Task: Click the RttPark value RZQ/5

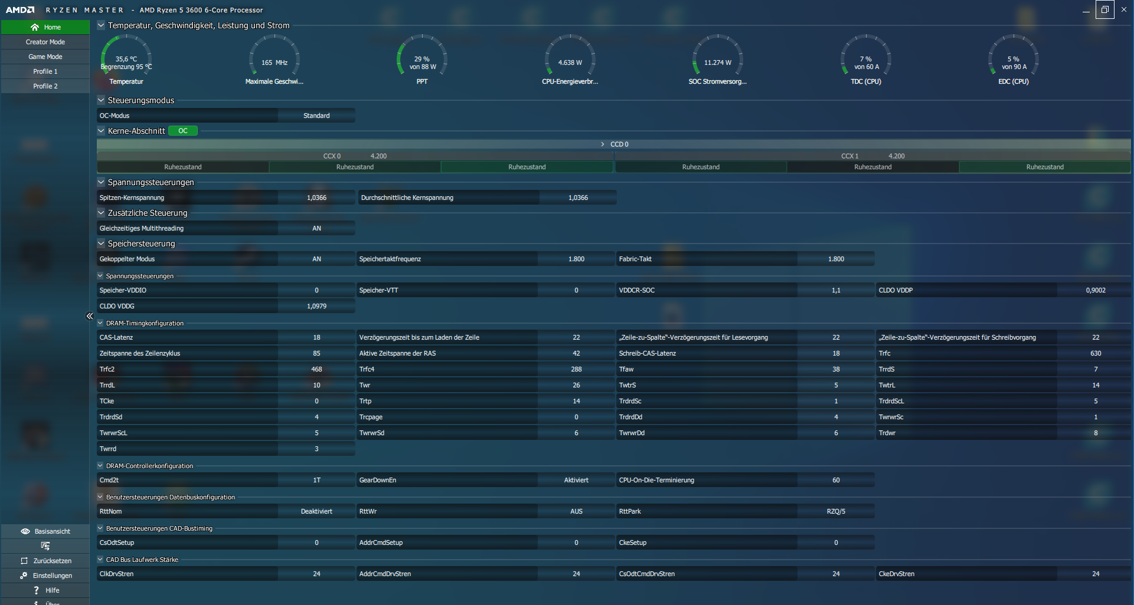Action: (x=836, y=511)
